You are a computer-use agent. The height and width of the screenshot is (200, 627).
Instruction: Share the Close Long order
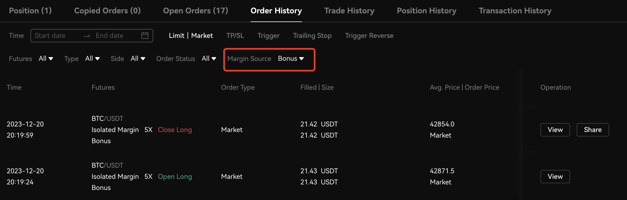[593, 130]
